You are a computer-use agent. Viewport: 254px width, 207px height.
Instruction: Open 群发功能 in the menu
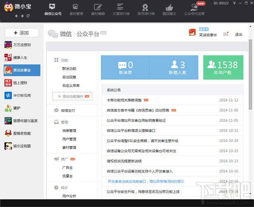point(69,69)
